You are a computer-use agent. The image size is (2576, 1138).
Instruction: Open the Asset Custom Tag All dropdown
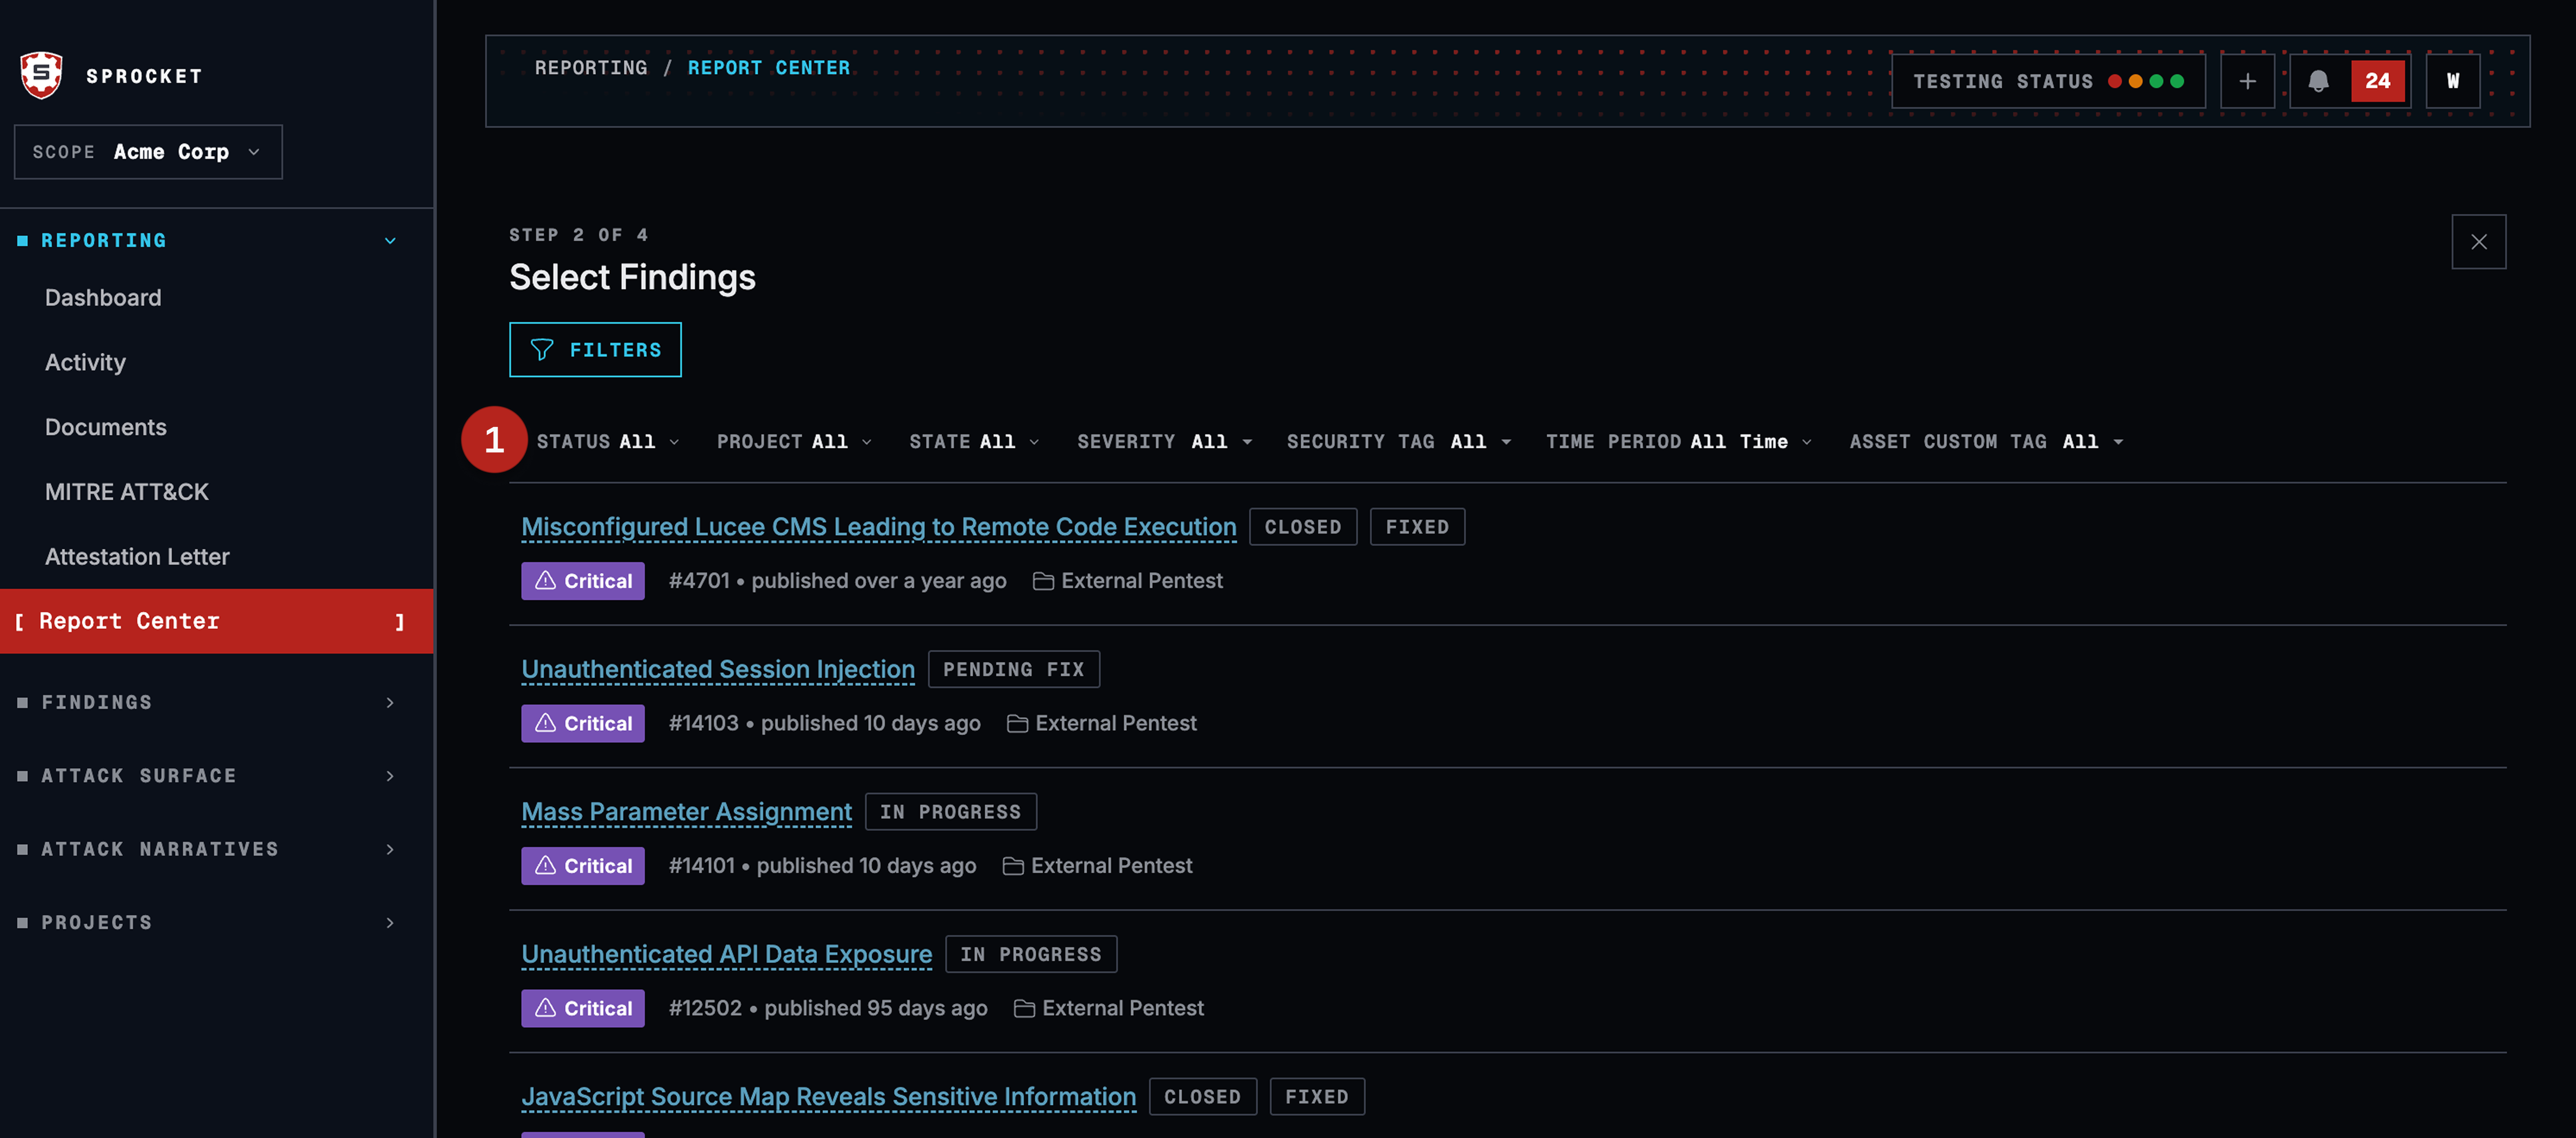(1987, 441)
